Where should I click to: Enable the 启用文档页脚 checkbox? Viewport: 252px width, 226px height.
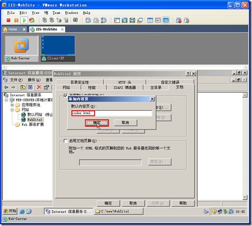pyautogui.click(x=66, y=141)
